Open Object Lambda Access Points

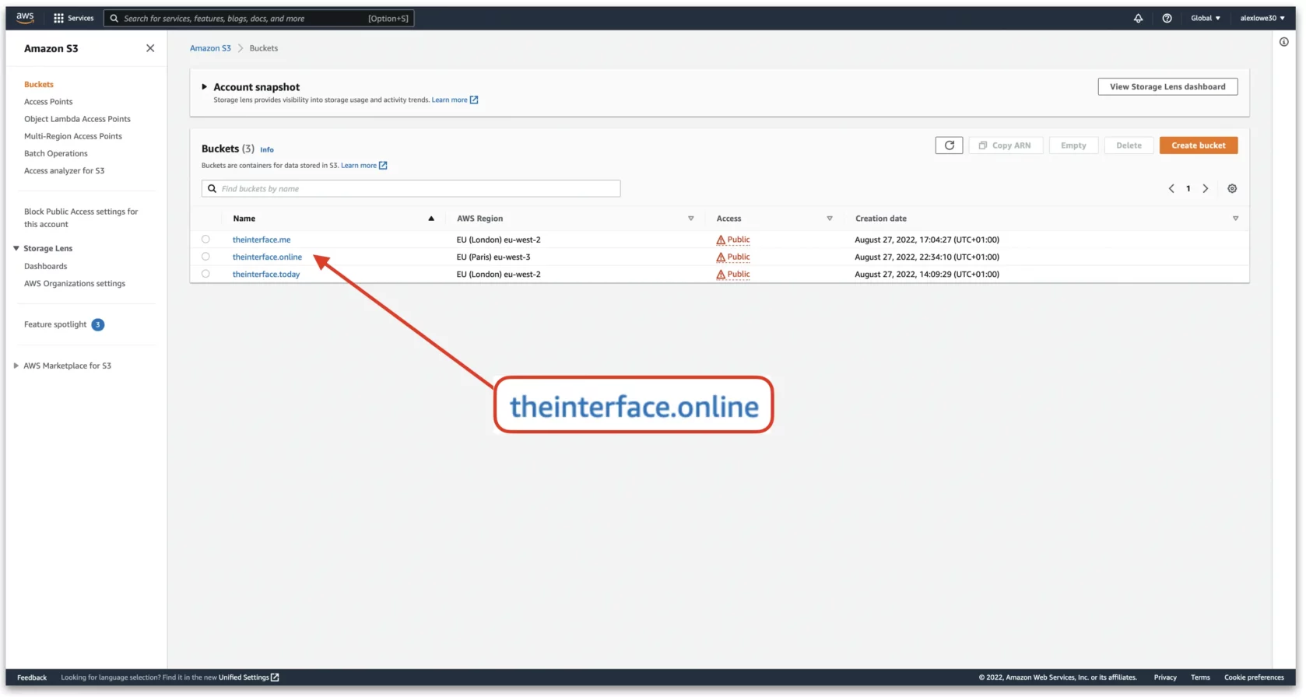point(77,119)
